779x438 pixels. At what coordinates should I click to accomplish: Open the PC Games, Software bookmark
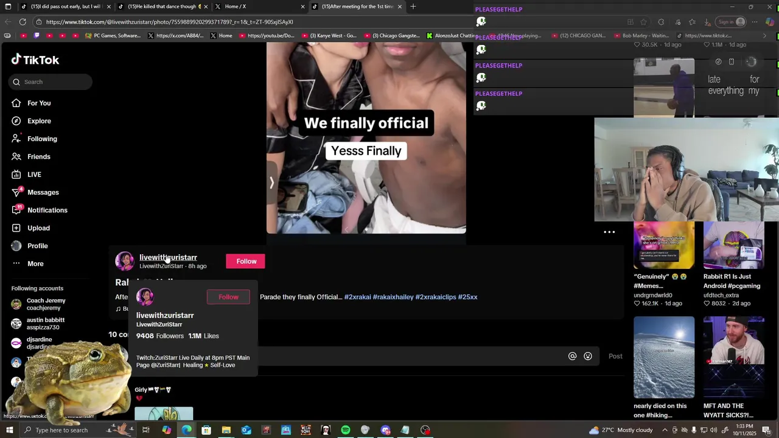[113, 36]
